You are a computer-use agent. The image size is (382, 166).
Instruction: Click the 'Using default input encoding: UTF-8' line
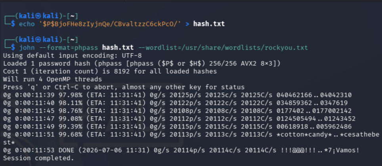[73, 56]
